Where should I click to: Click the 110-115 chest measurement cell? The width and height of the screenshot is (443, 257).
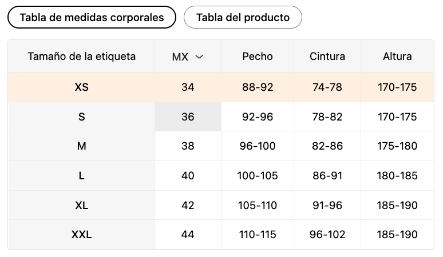(258, 234)
